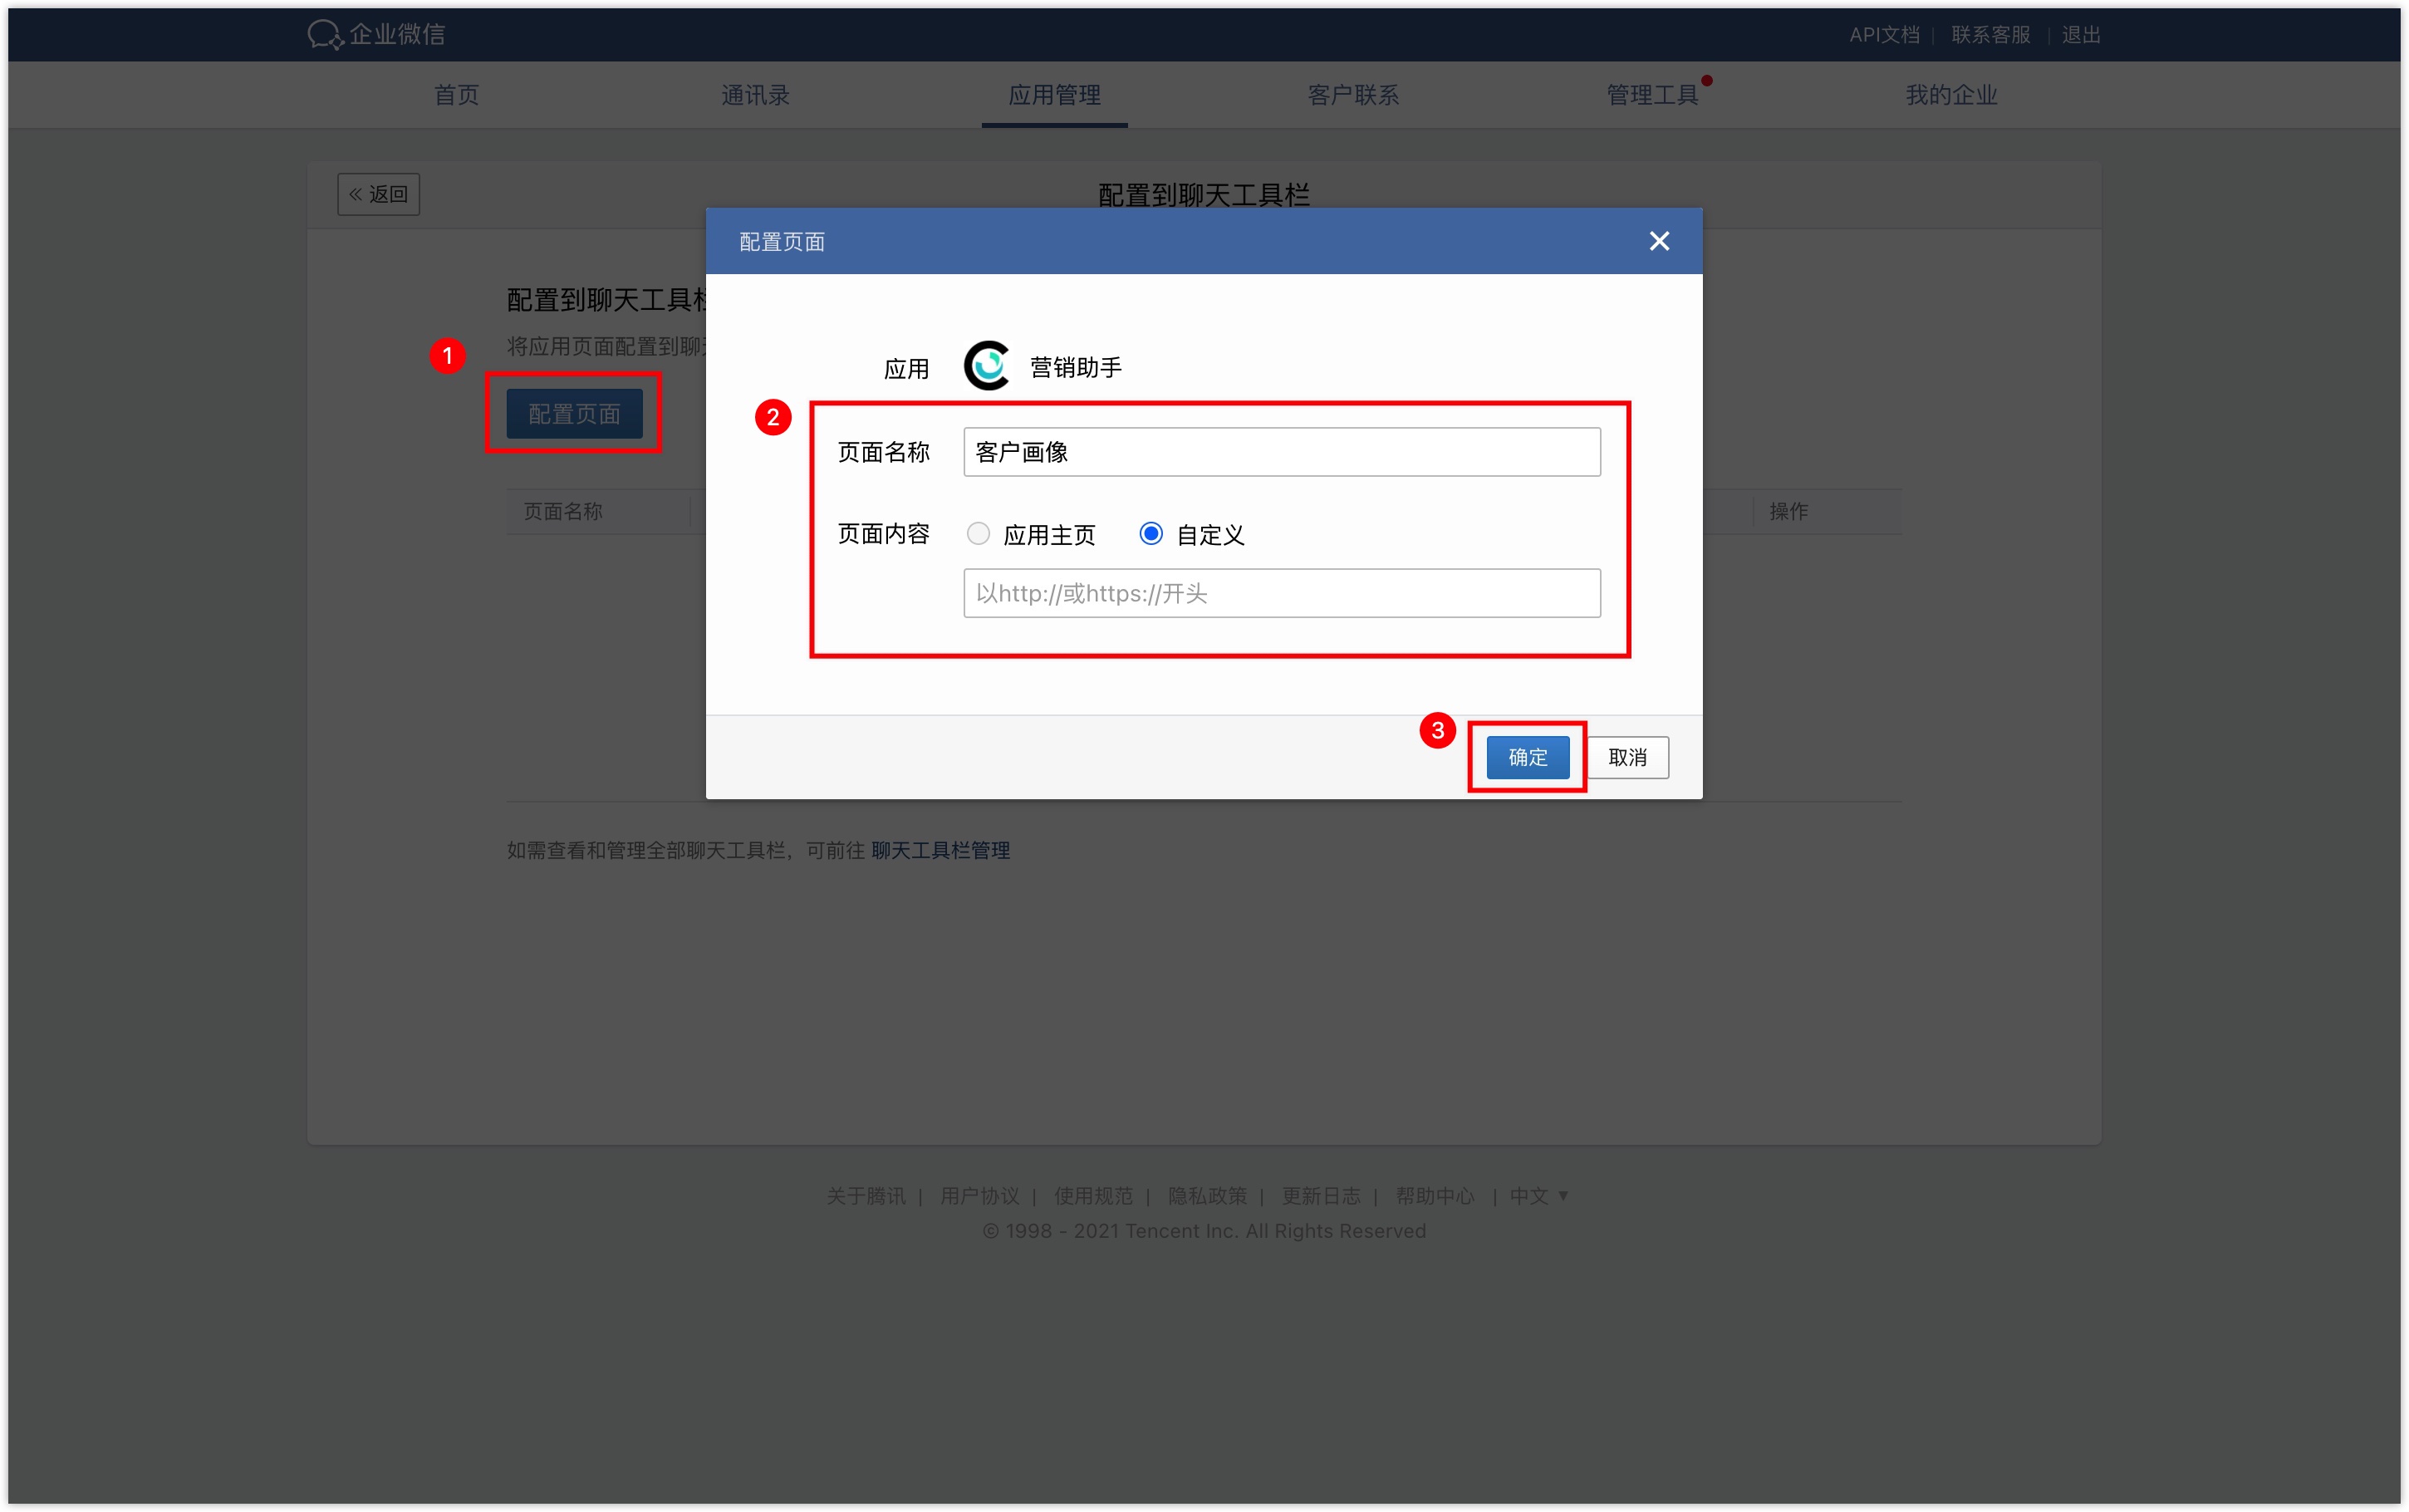Click the 营销助手 app icon
Viewport: 2409px width, 1512px height.
pyautogui.click(x=987, y=366)
